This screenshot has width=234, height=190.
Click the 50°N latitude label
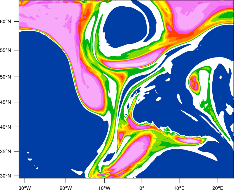point(6,77)
